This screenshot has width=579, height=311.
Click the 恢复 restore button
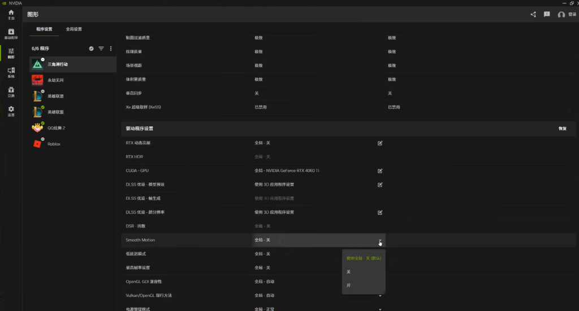[563, 129]
